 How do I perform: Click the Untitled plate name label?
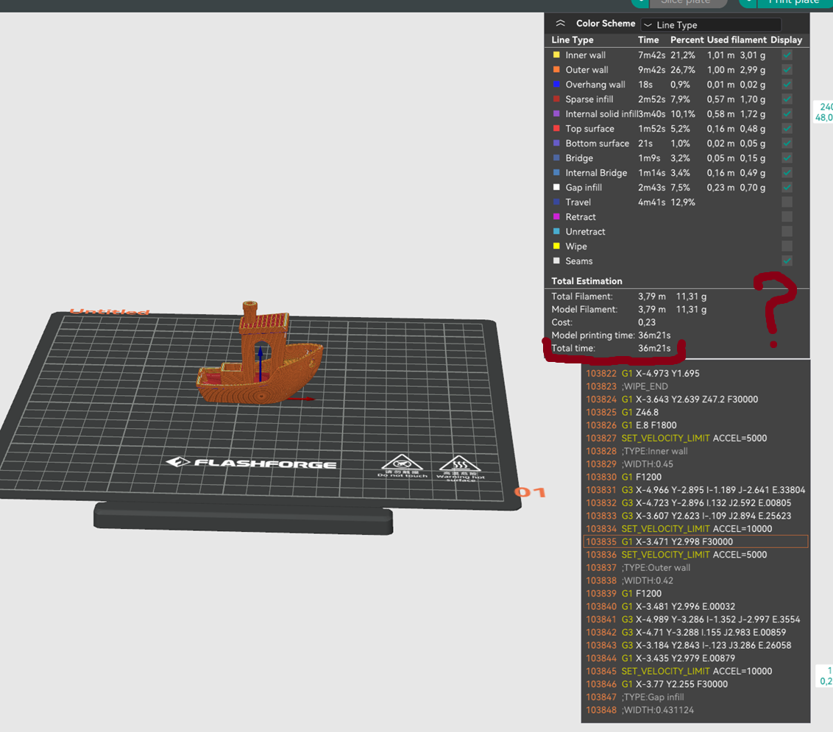point(109,312)
